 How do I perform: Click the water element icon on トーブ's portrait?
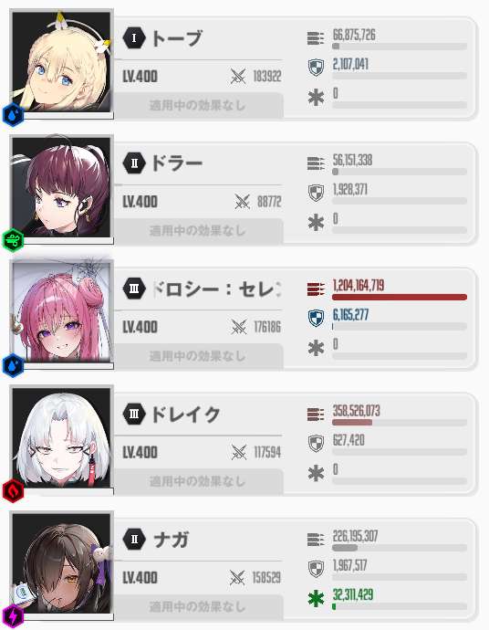tap(13, 115)
